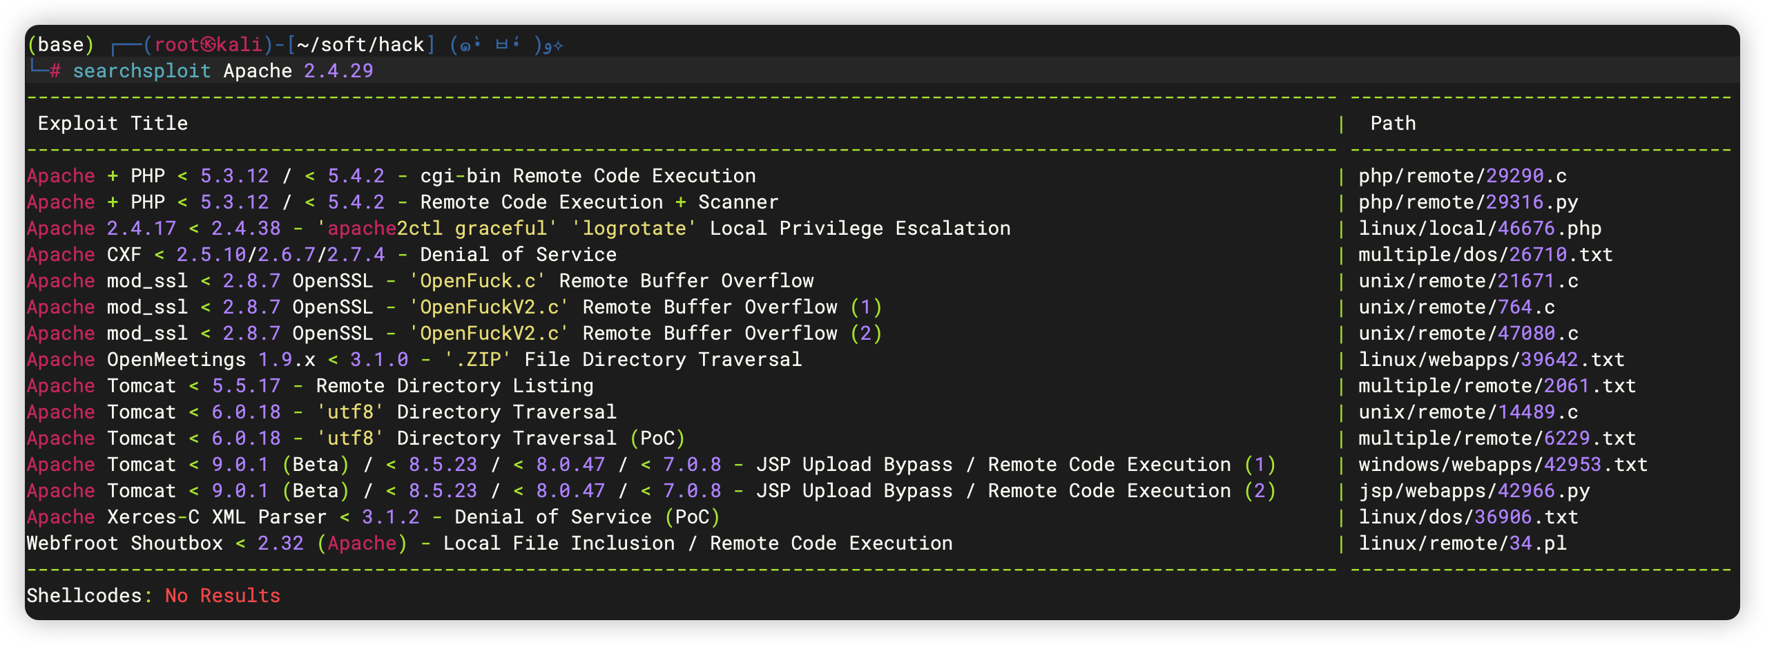This screenshot has width=1765, height=645.
Task: Select OpenFuckV2.c Remote Buffer Overflow (1) title
Action: coord(454,307)
